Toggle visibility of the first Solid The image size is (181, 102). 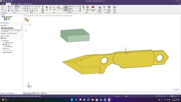click(x=5, y=18)
